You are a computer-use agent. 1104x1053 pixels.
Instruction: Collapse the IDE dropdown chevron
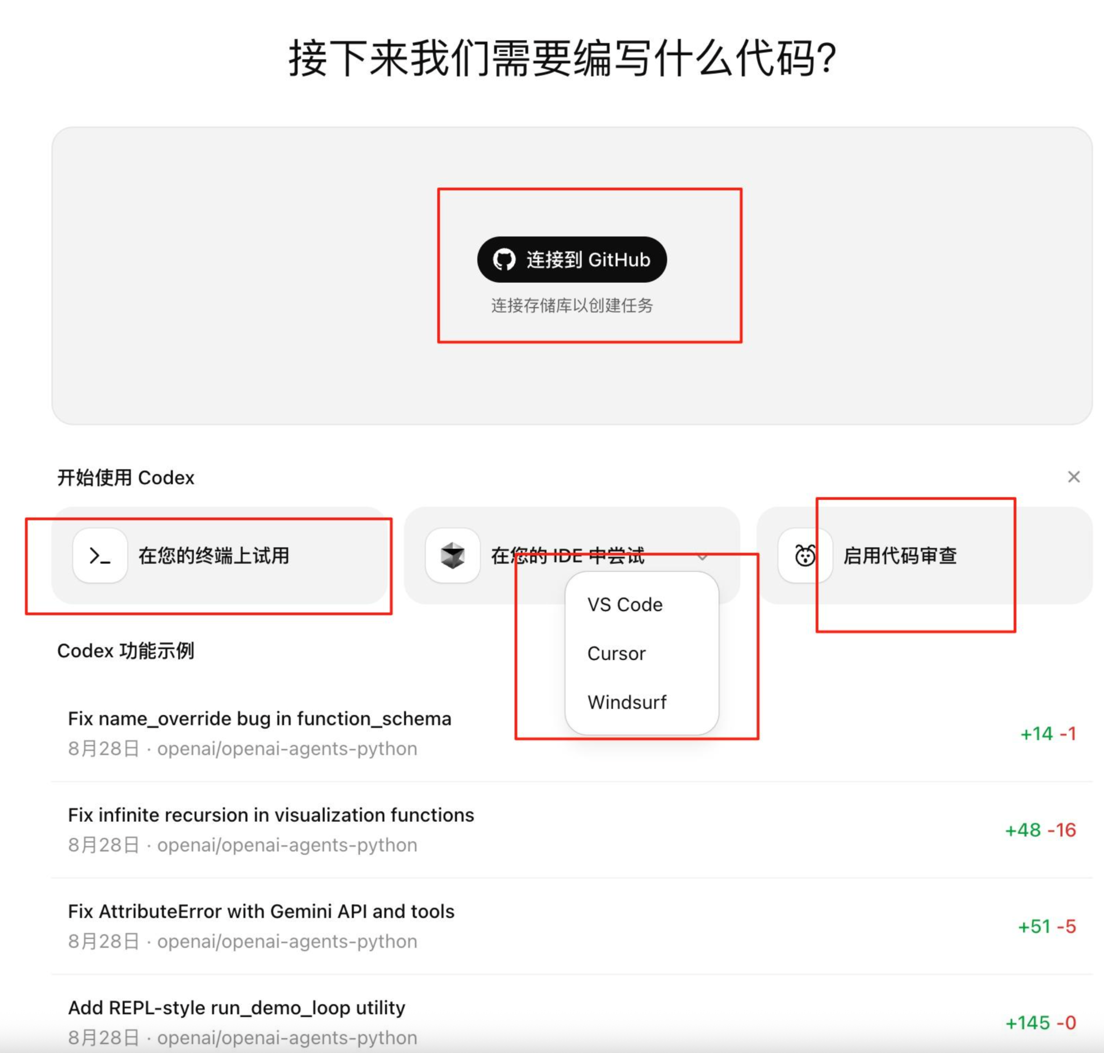(x=702, y=557)
